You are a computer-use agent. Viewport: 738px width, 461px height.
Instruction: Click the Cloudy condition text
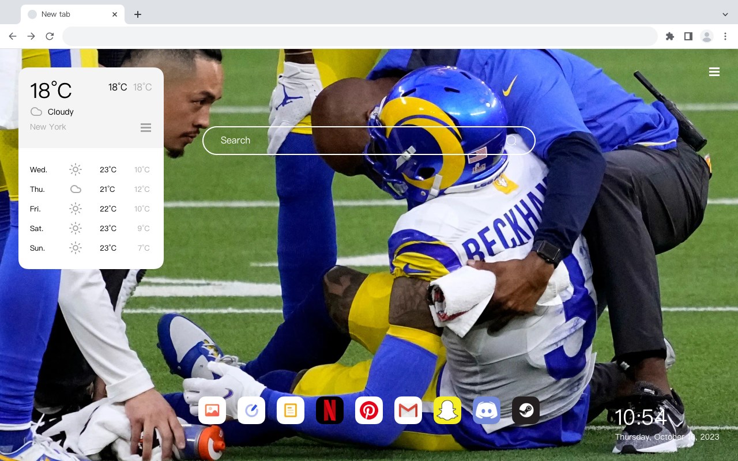coord(61,112)
